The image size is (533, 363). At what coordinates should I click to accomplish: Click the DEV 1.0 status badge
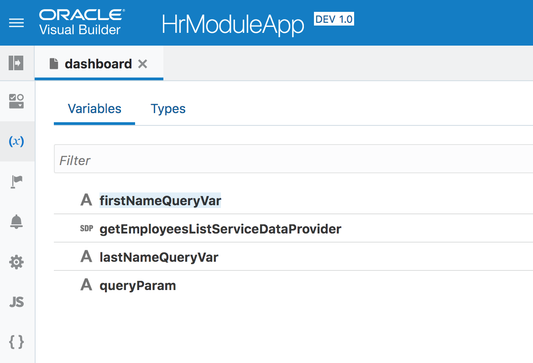334,18
